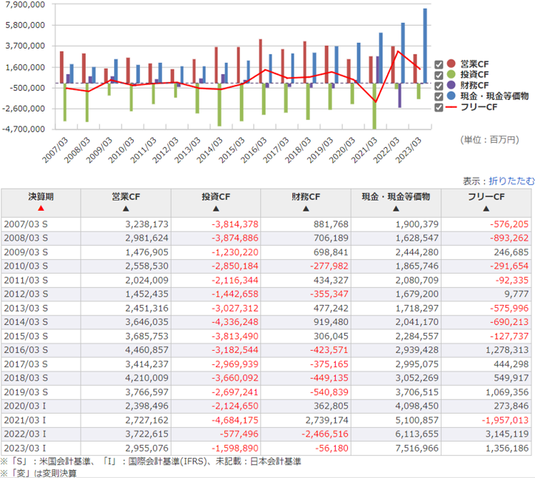
Task: Sort by 決算期 using red triangle
Action: pyautogui.click(x=41, y=209)
